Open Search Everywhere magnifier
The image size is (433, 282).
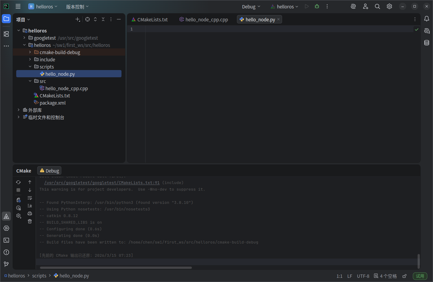pyautogui.click(x=377, y=6)
